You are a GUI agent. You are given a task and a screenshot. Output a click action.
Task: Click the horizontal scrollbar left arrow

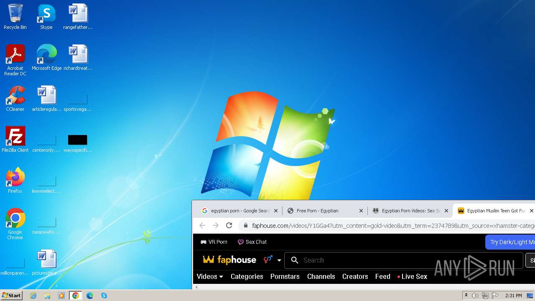[x=196, y=287]
